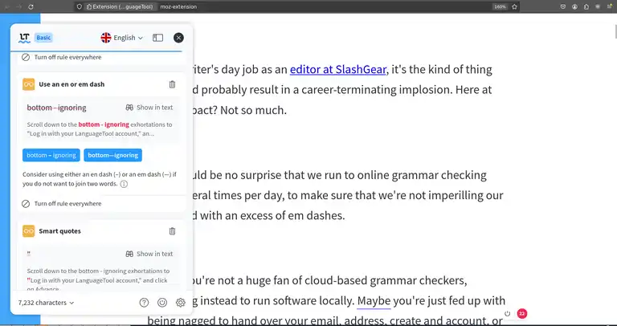Delete the Smart quotes suggestion
617x326 pixels.
[172, 230]
